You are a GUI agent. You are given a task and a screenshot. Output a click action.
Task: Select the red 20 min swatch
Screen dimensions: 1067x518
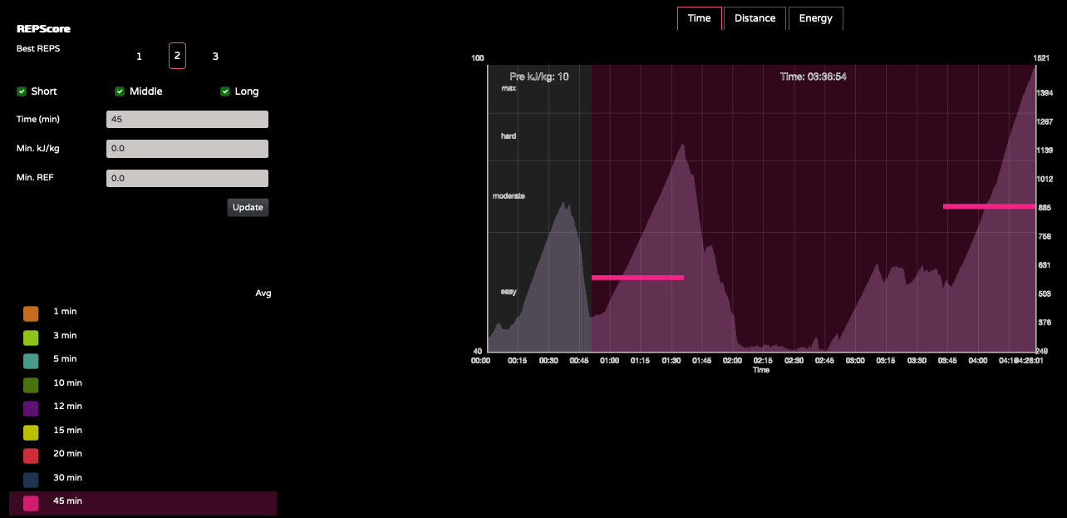tap(31, 456)
